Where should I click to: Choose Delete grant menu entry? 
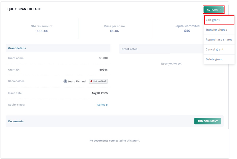pyautogui.click(x=214, y=59)
